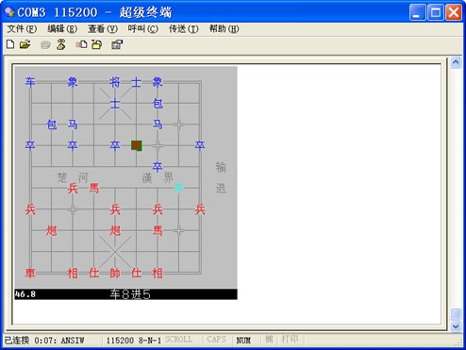
Task: Open the 查看(V) menu
Action: click(x=103, y=29)
